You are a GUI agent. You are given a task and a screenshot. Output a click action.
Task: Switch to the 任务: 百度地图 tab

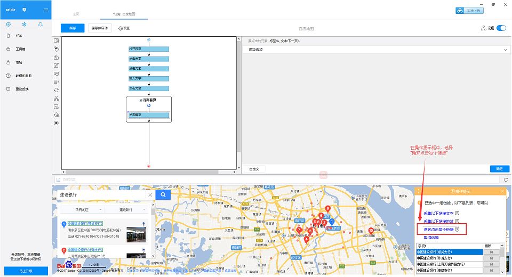pyautogui.click(x=124, y=14)
